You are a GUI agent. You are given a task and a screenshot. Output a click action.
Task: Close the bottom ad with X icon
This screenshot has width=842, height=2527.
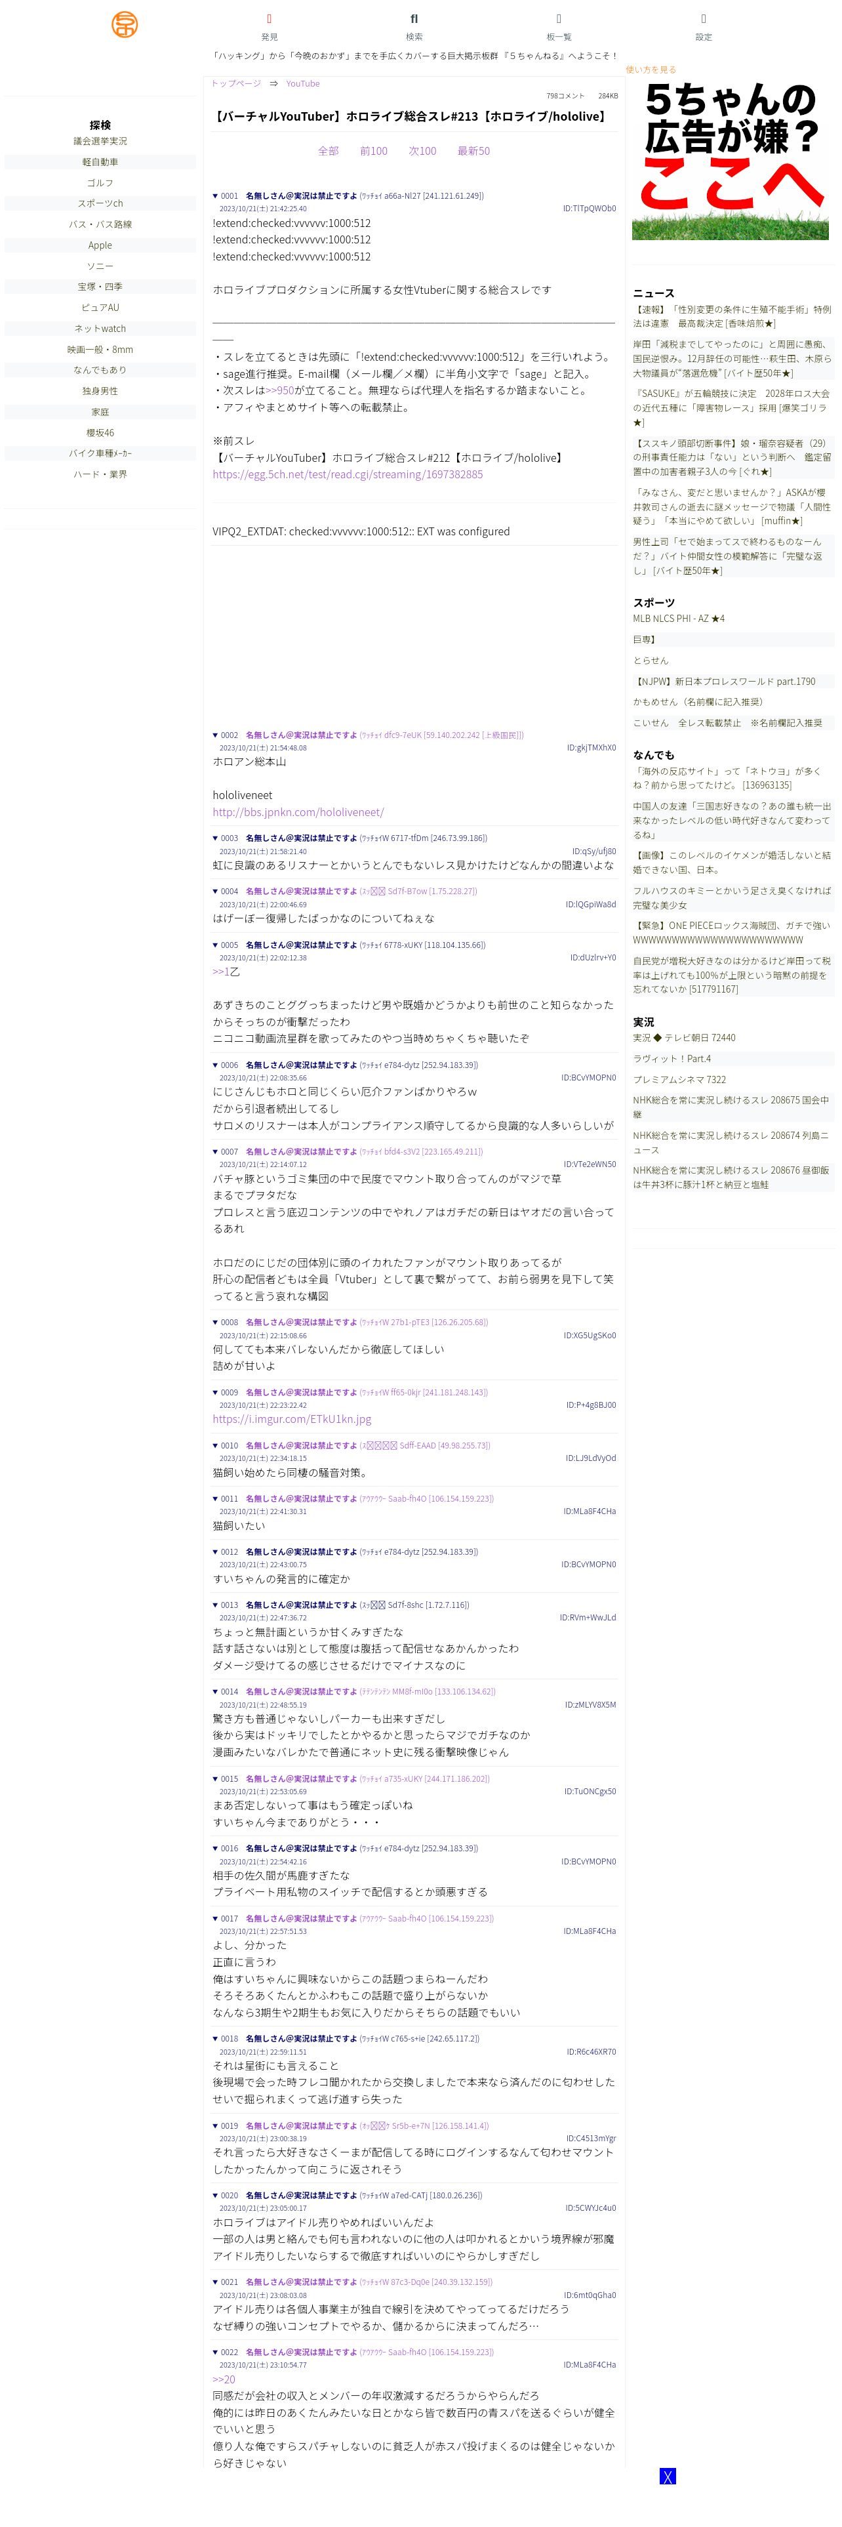point(668,2476)
